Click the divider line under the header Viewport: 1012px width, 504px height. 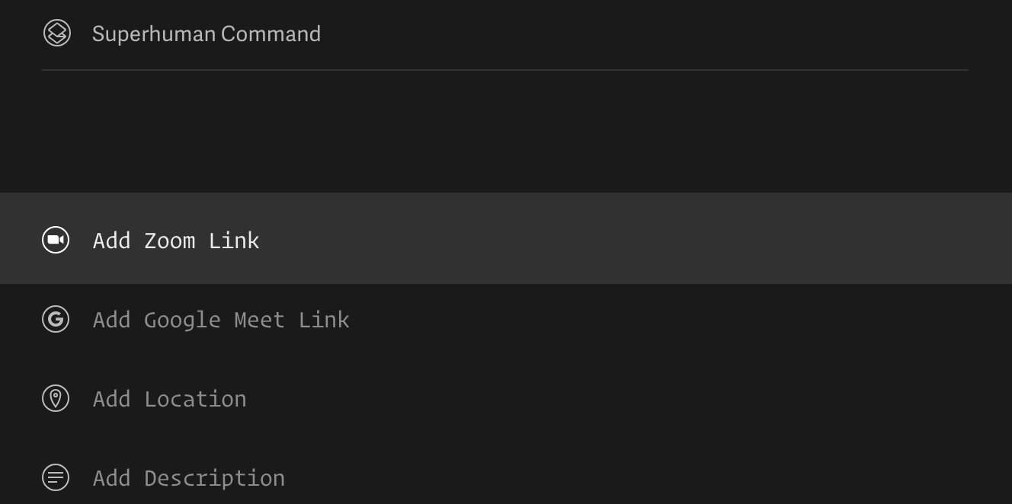tap(504, 70)
